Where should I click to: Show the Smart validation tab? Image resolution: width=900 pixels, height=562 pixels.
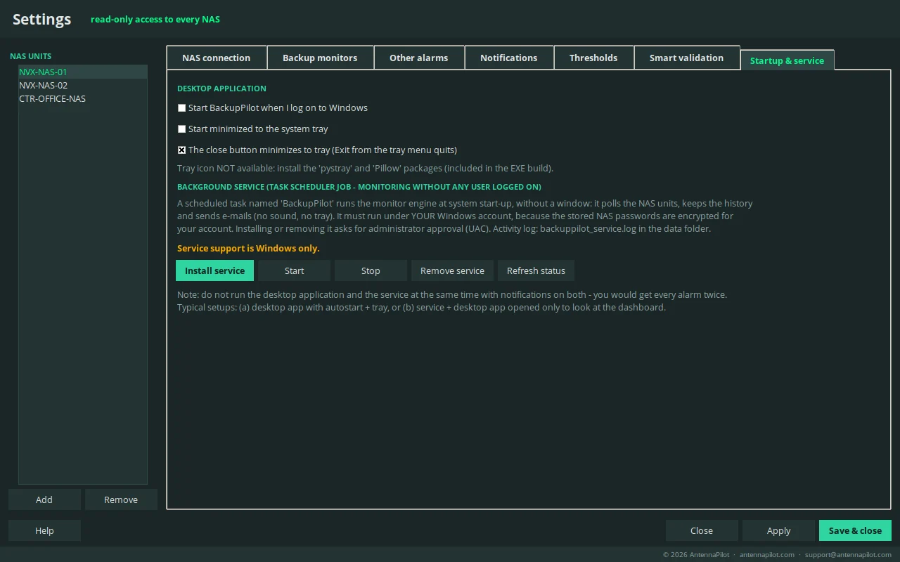click(686, 58)
